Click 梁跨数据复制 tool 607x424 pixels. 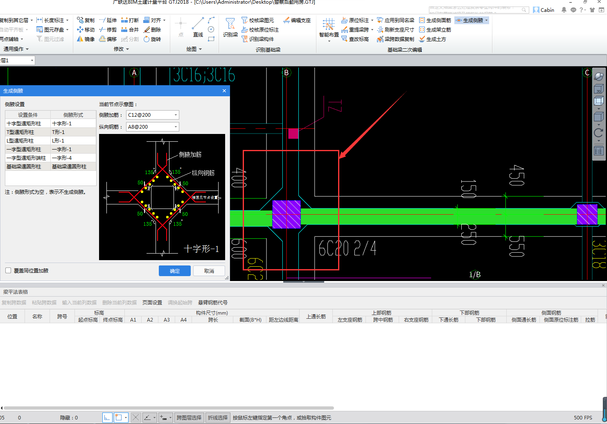[395, 39]
